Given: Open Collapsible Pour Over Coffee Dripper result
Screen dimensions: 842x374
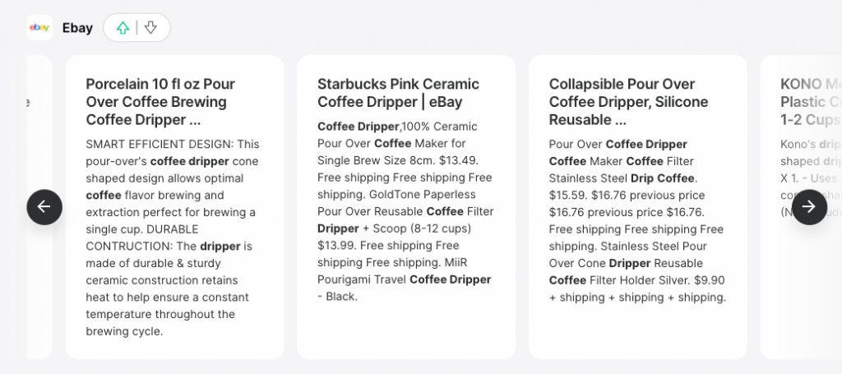Looking at the screenshot, I should coord(628,101).
